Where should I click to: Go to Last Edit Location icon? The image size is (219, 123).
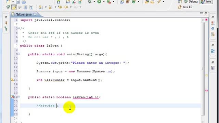pos(60,7)
